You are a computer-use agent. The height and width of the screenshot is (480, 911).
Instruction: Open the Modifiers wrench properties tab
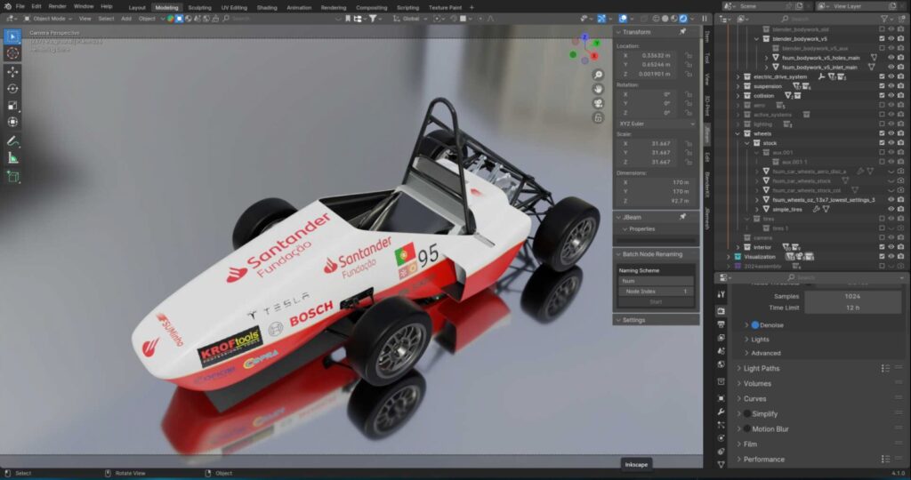point(721,412)
